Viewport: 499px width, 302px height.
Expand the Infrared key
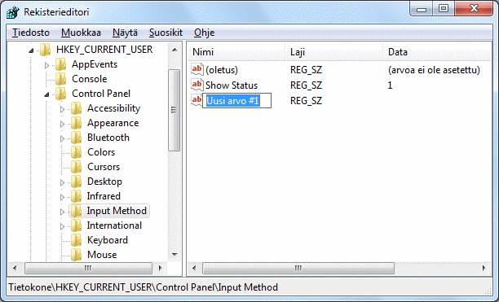pos(62,197)
